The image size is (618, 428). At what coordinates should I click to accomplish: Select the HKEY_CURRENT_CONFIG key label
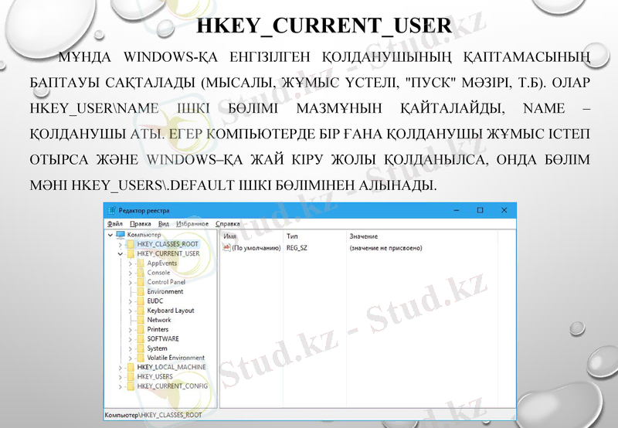pyautogui.click(x=172, y=386)
